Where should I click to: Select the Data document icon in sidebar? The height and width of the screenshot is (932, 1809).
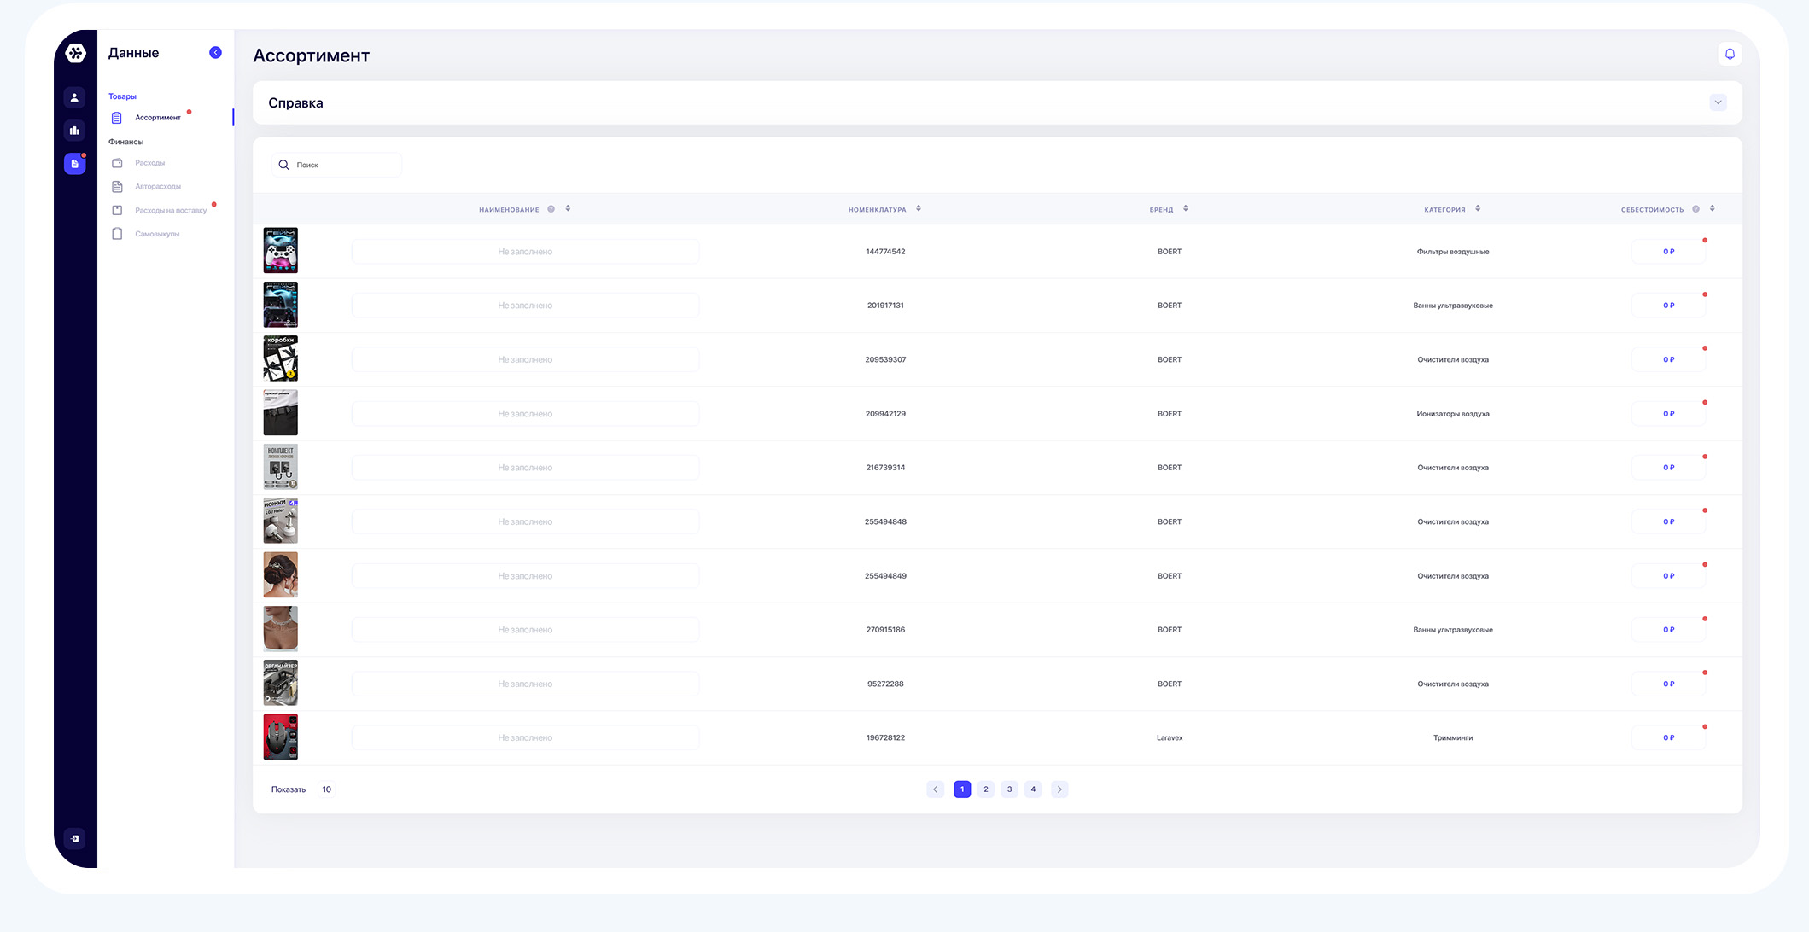pyautogui.click(x=74, y=164)
